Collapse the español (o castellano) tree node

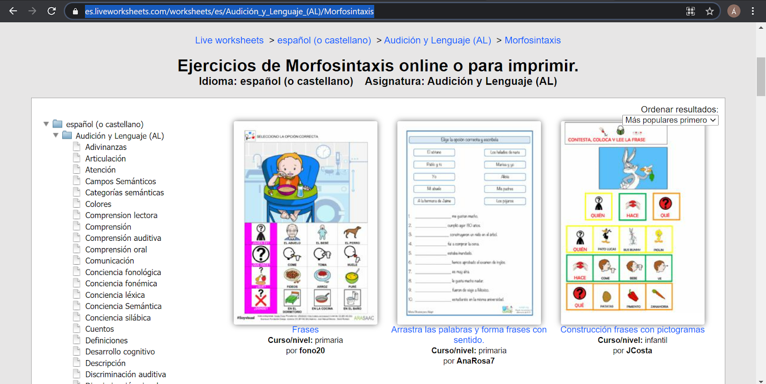pyautogui.click(x=46, y=124)
